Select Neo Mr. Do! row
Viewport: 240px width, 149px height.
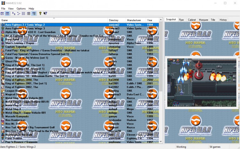click(x=80, y=124)
